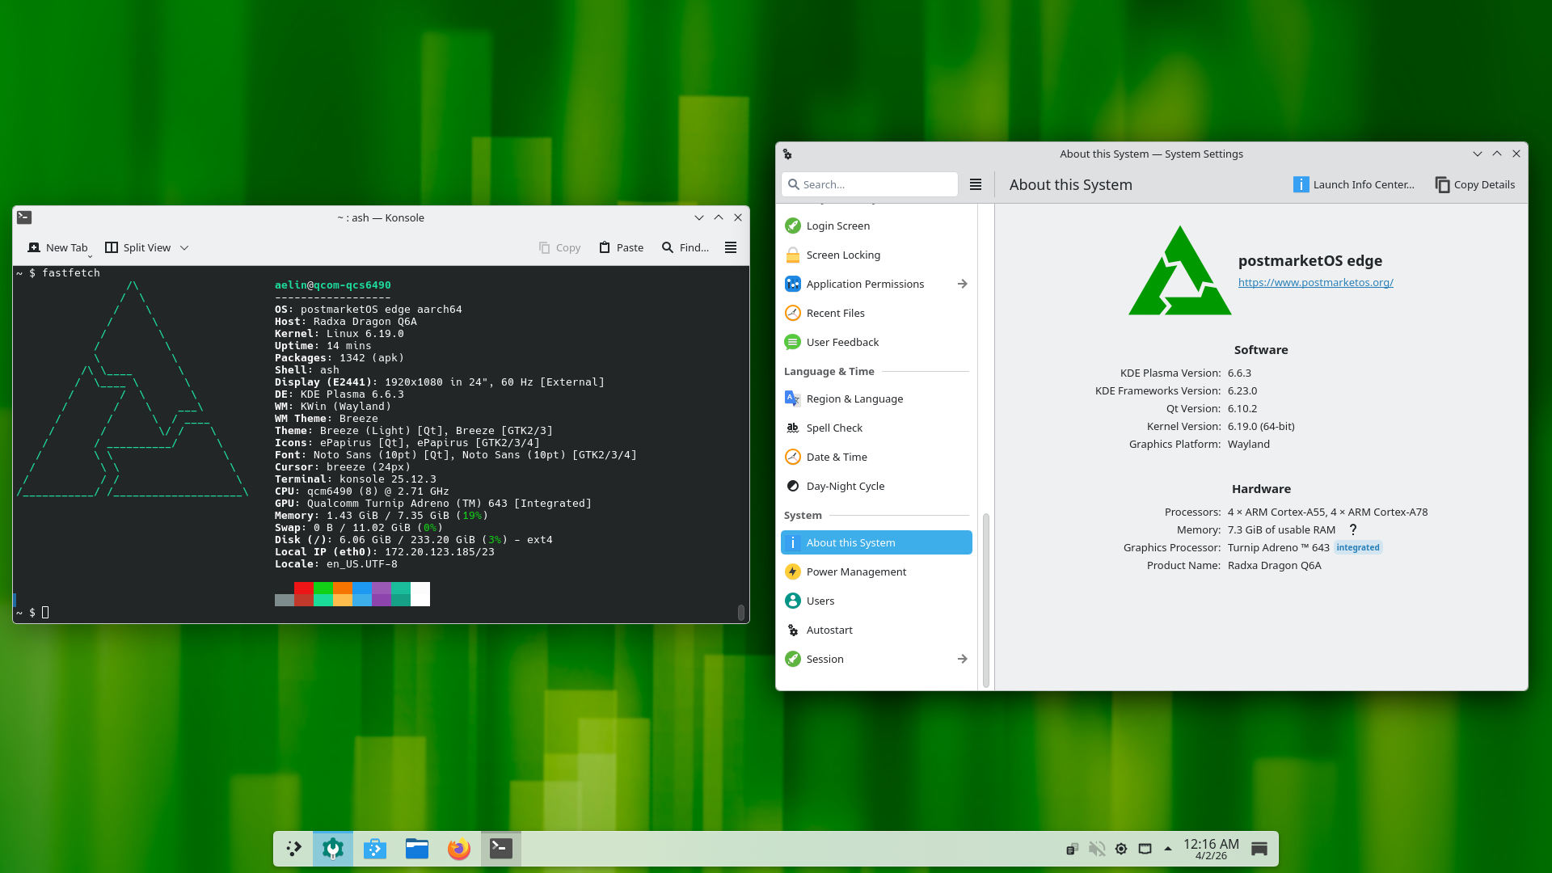Open the hamburger menu in Konsole toolbar

(730, 247)
